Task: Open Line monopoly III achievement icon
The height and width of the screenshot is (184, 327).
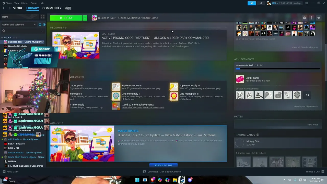Action: 174,96
